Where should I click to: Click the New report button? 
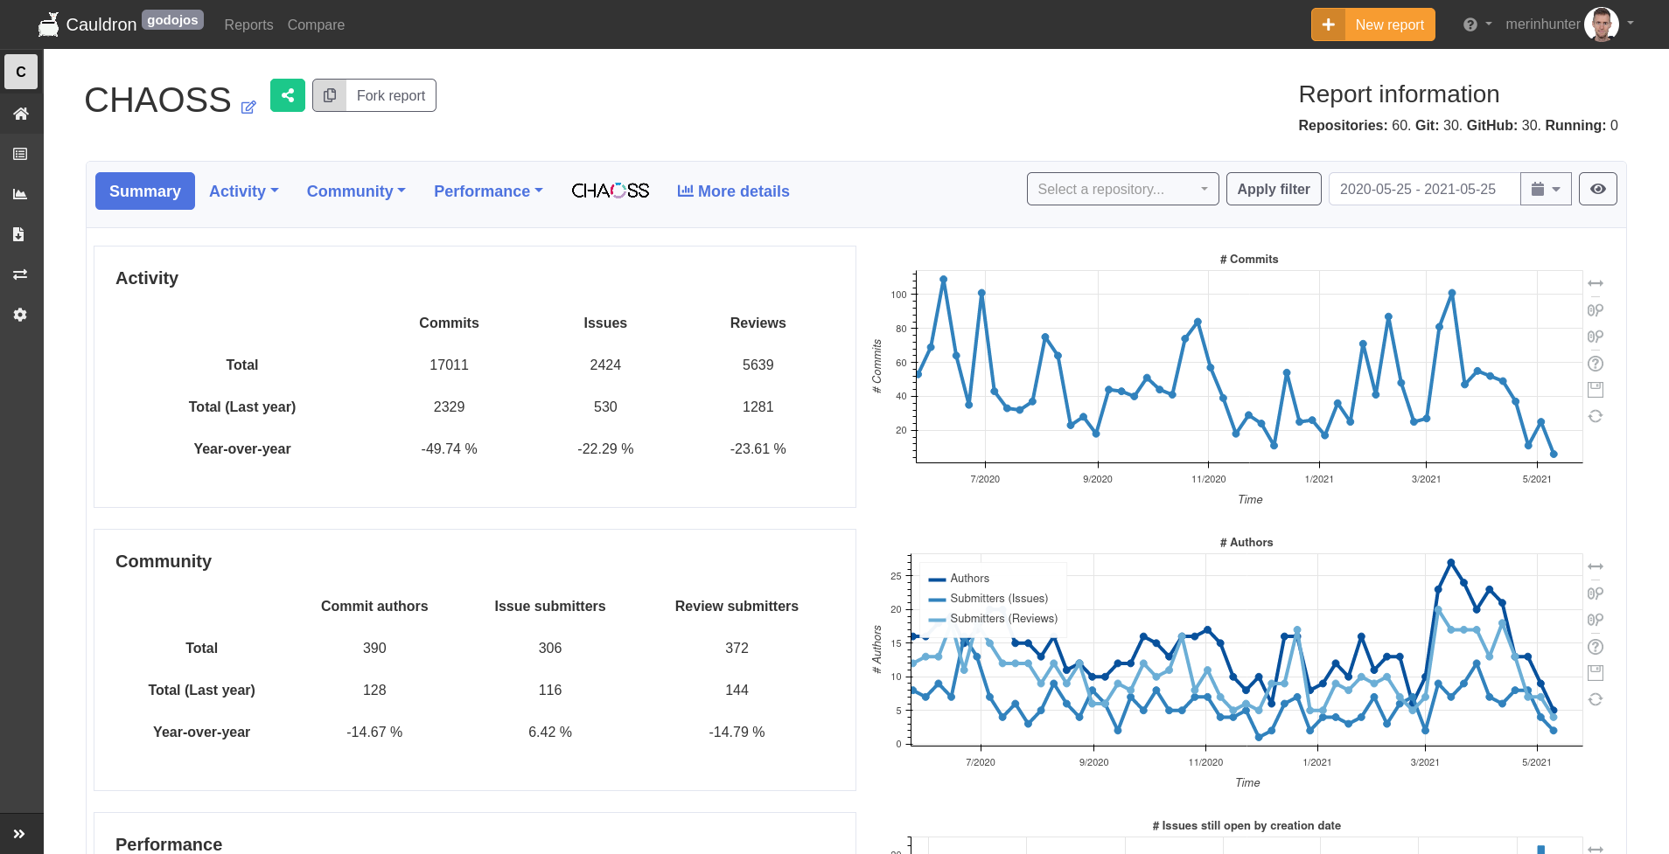tap(1373, 24)
